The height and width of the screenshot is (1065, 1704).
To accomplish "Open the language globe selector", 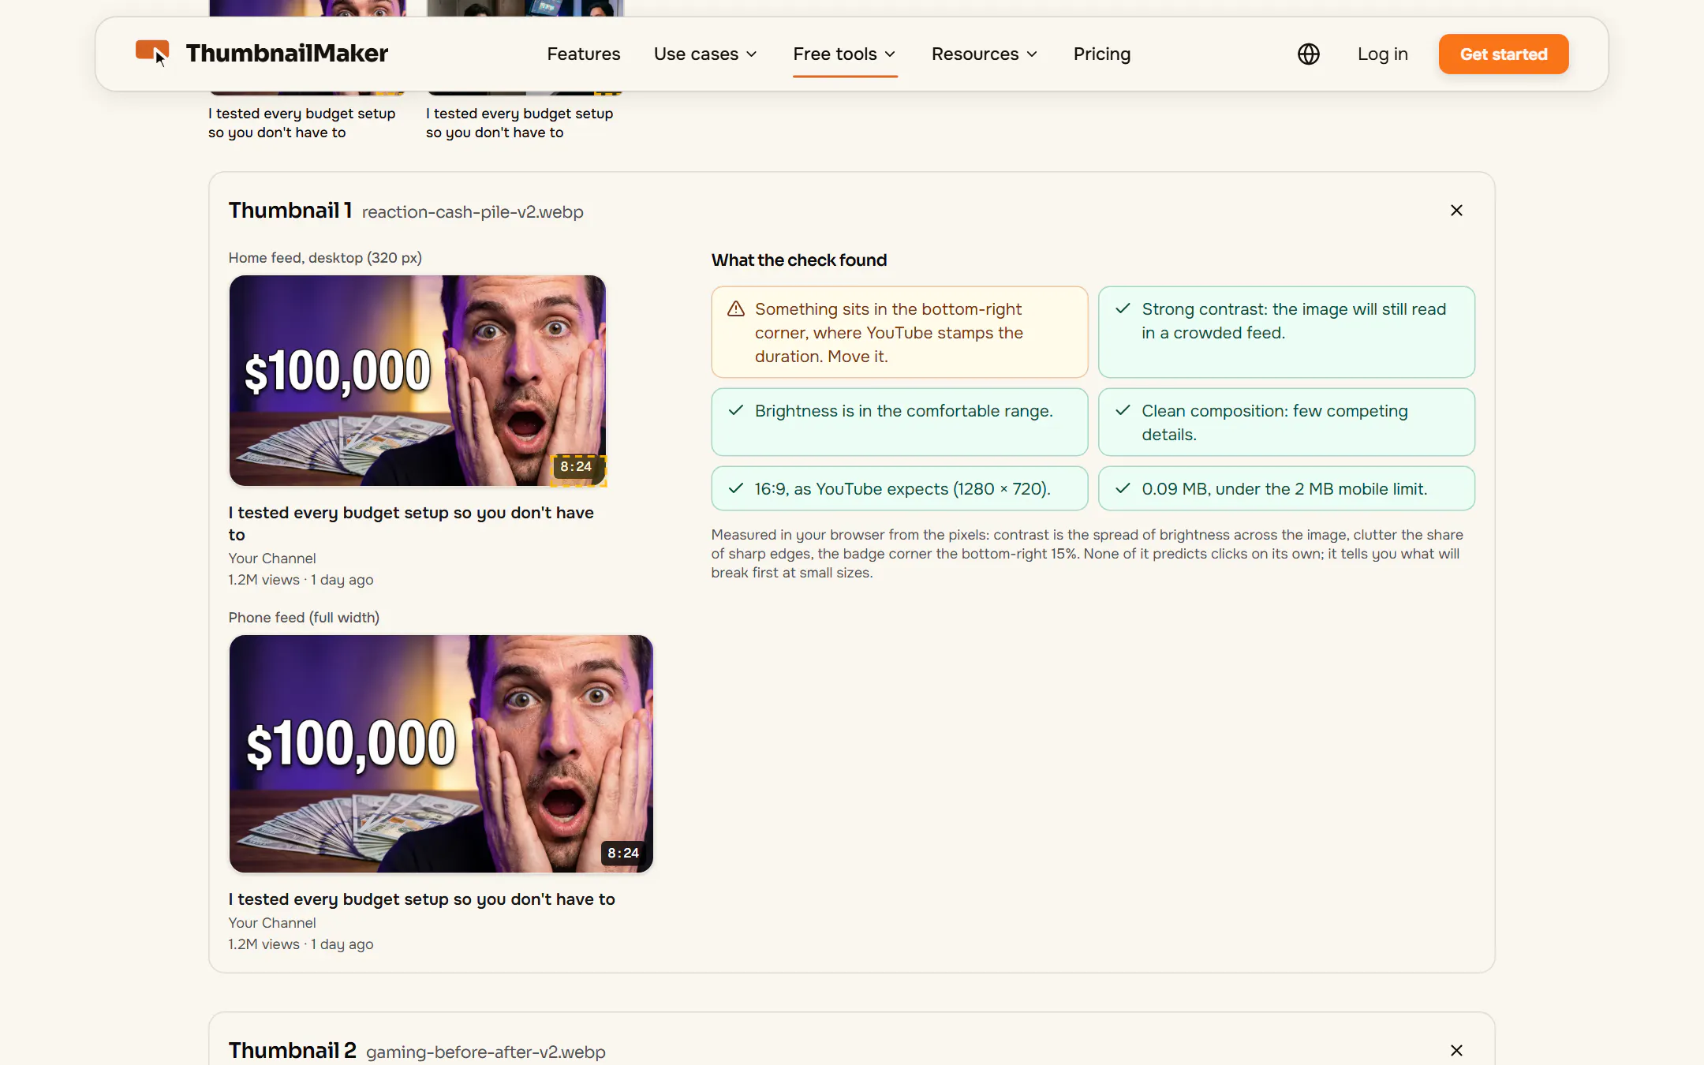I will [1308, 54].
